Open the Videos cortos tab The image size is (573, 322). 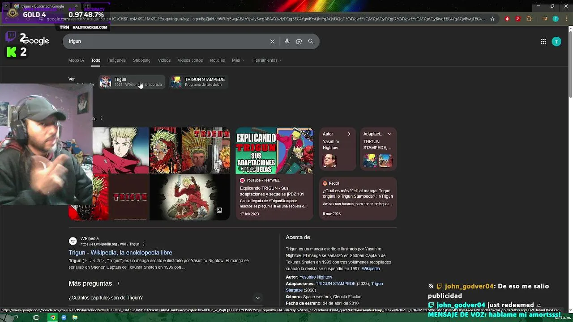(x=190, y=60)
